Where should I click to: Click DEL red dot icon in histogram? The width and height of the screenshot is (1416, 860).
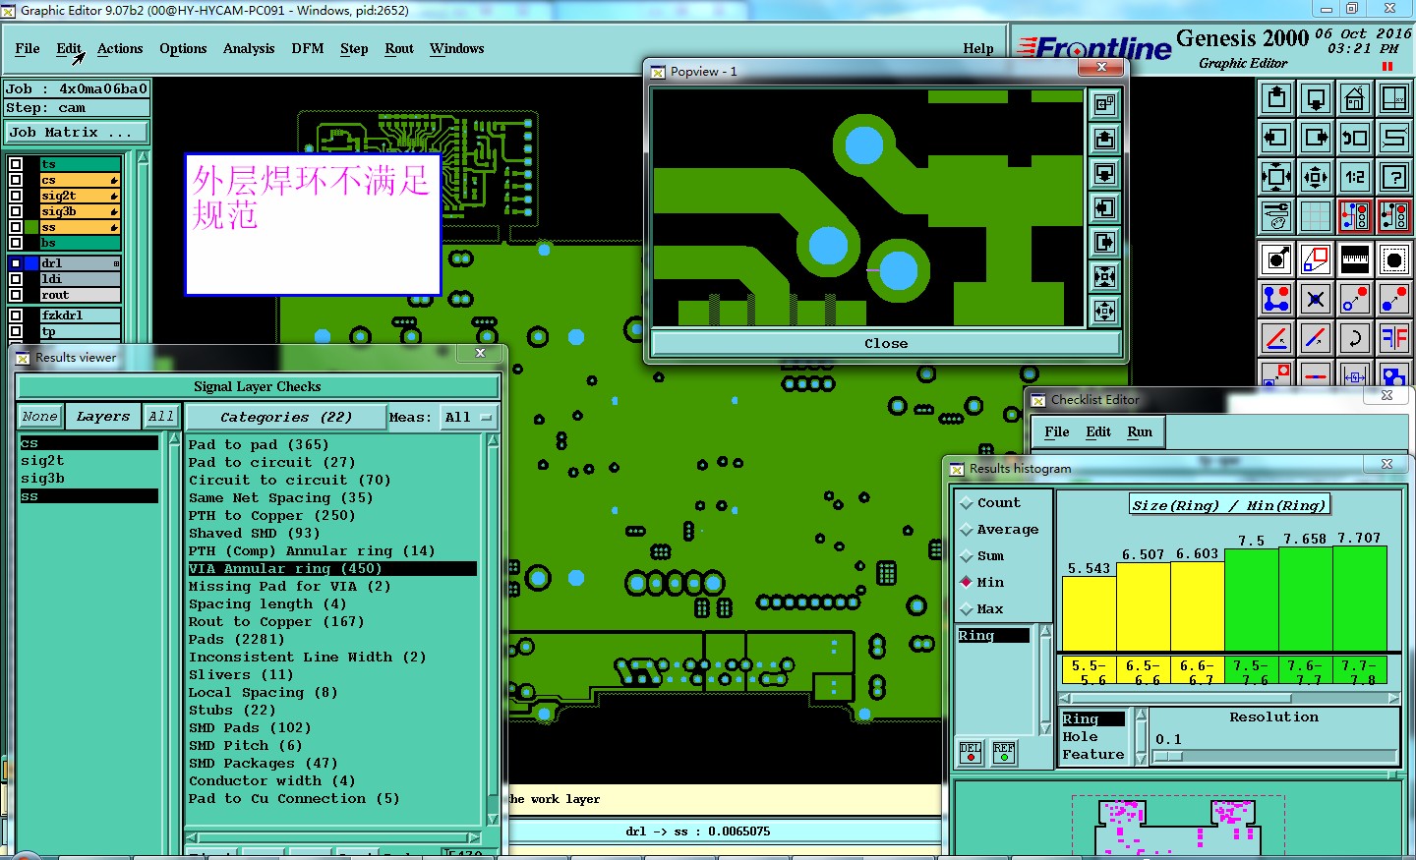pos(971,753)
